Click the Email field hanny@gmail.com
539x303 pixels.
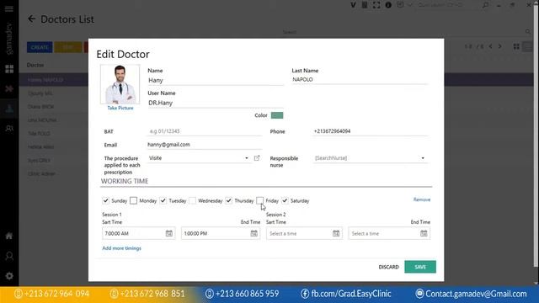205,145
